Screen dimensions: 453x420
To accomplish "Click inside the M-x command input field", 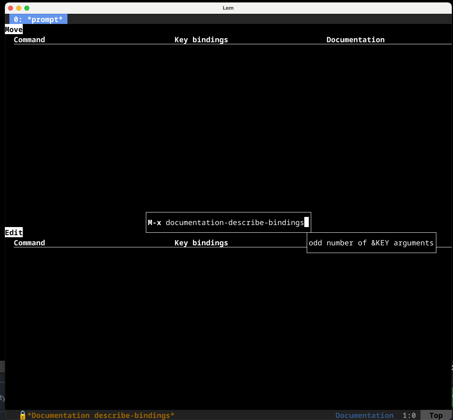I will (228, 222).
